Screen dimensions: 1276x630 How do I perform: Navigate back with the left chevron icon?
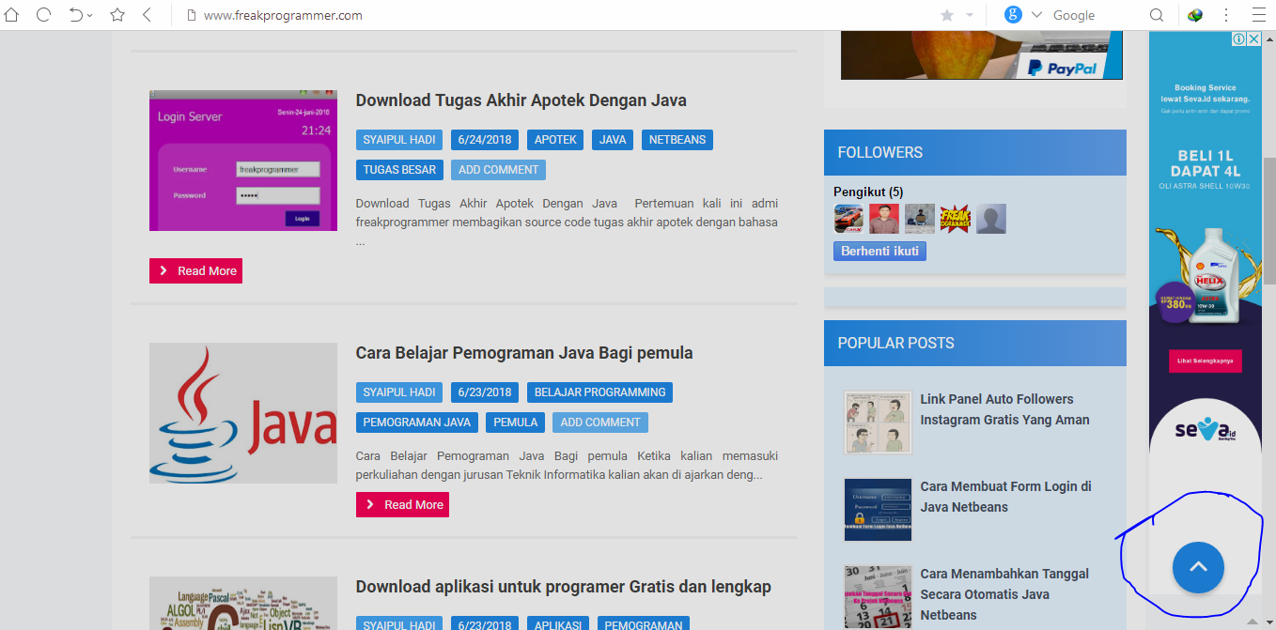(x=148, y=15)
